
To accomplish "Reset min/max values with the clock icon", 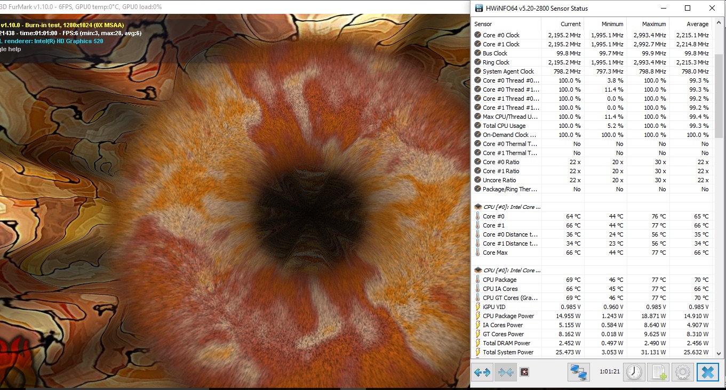I will 634,372.
